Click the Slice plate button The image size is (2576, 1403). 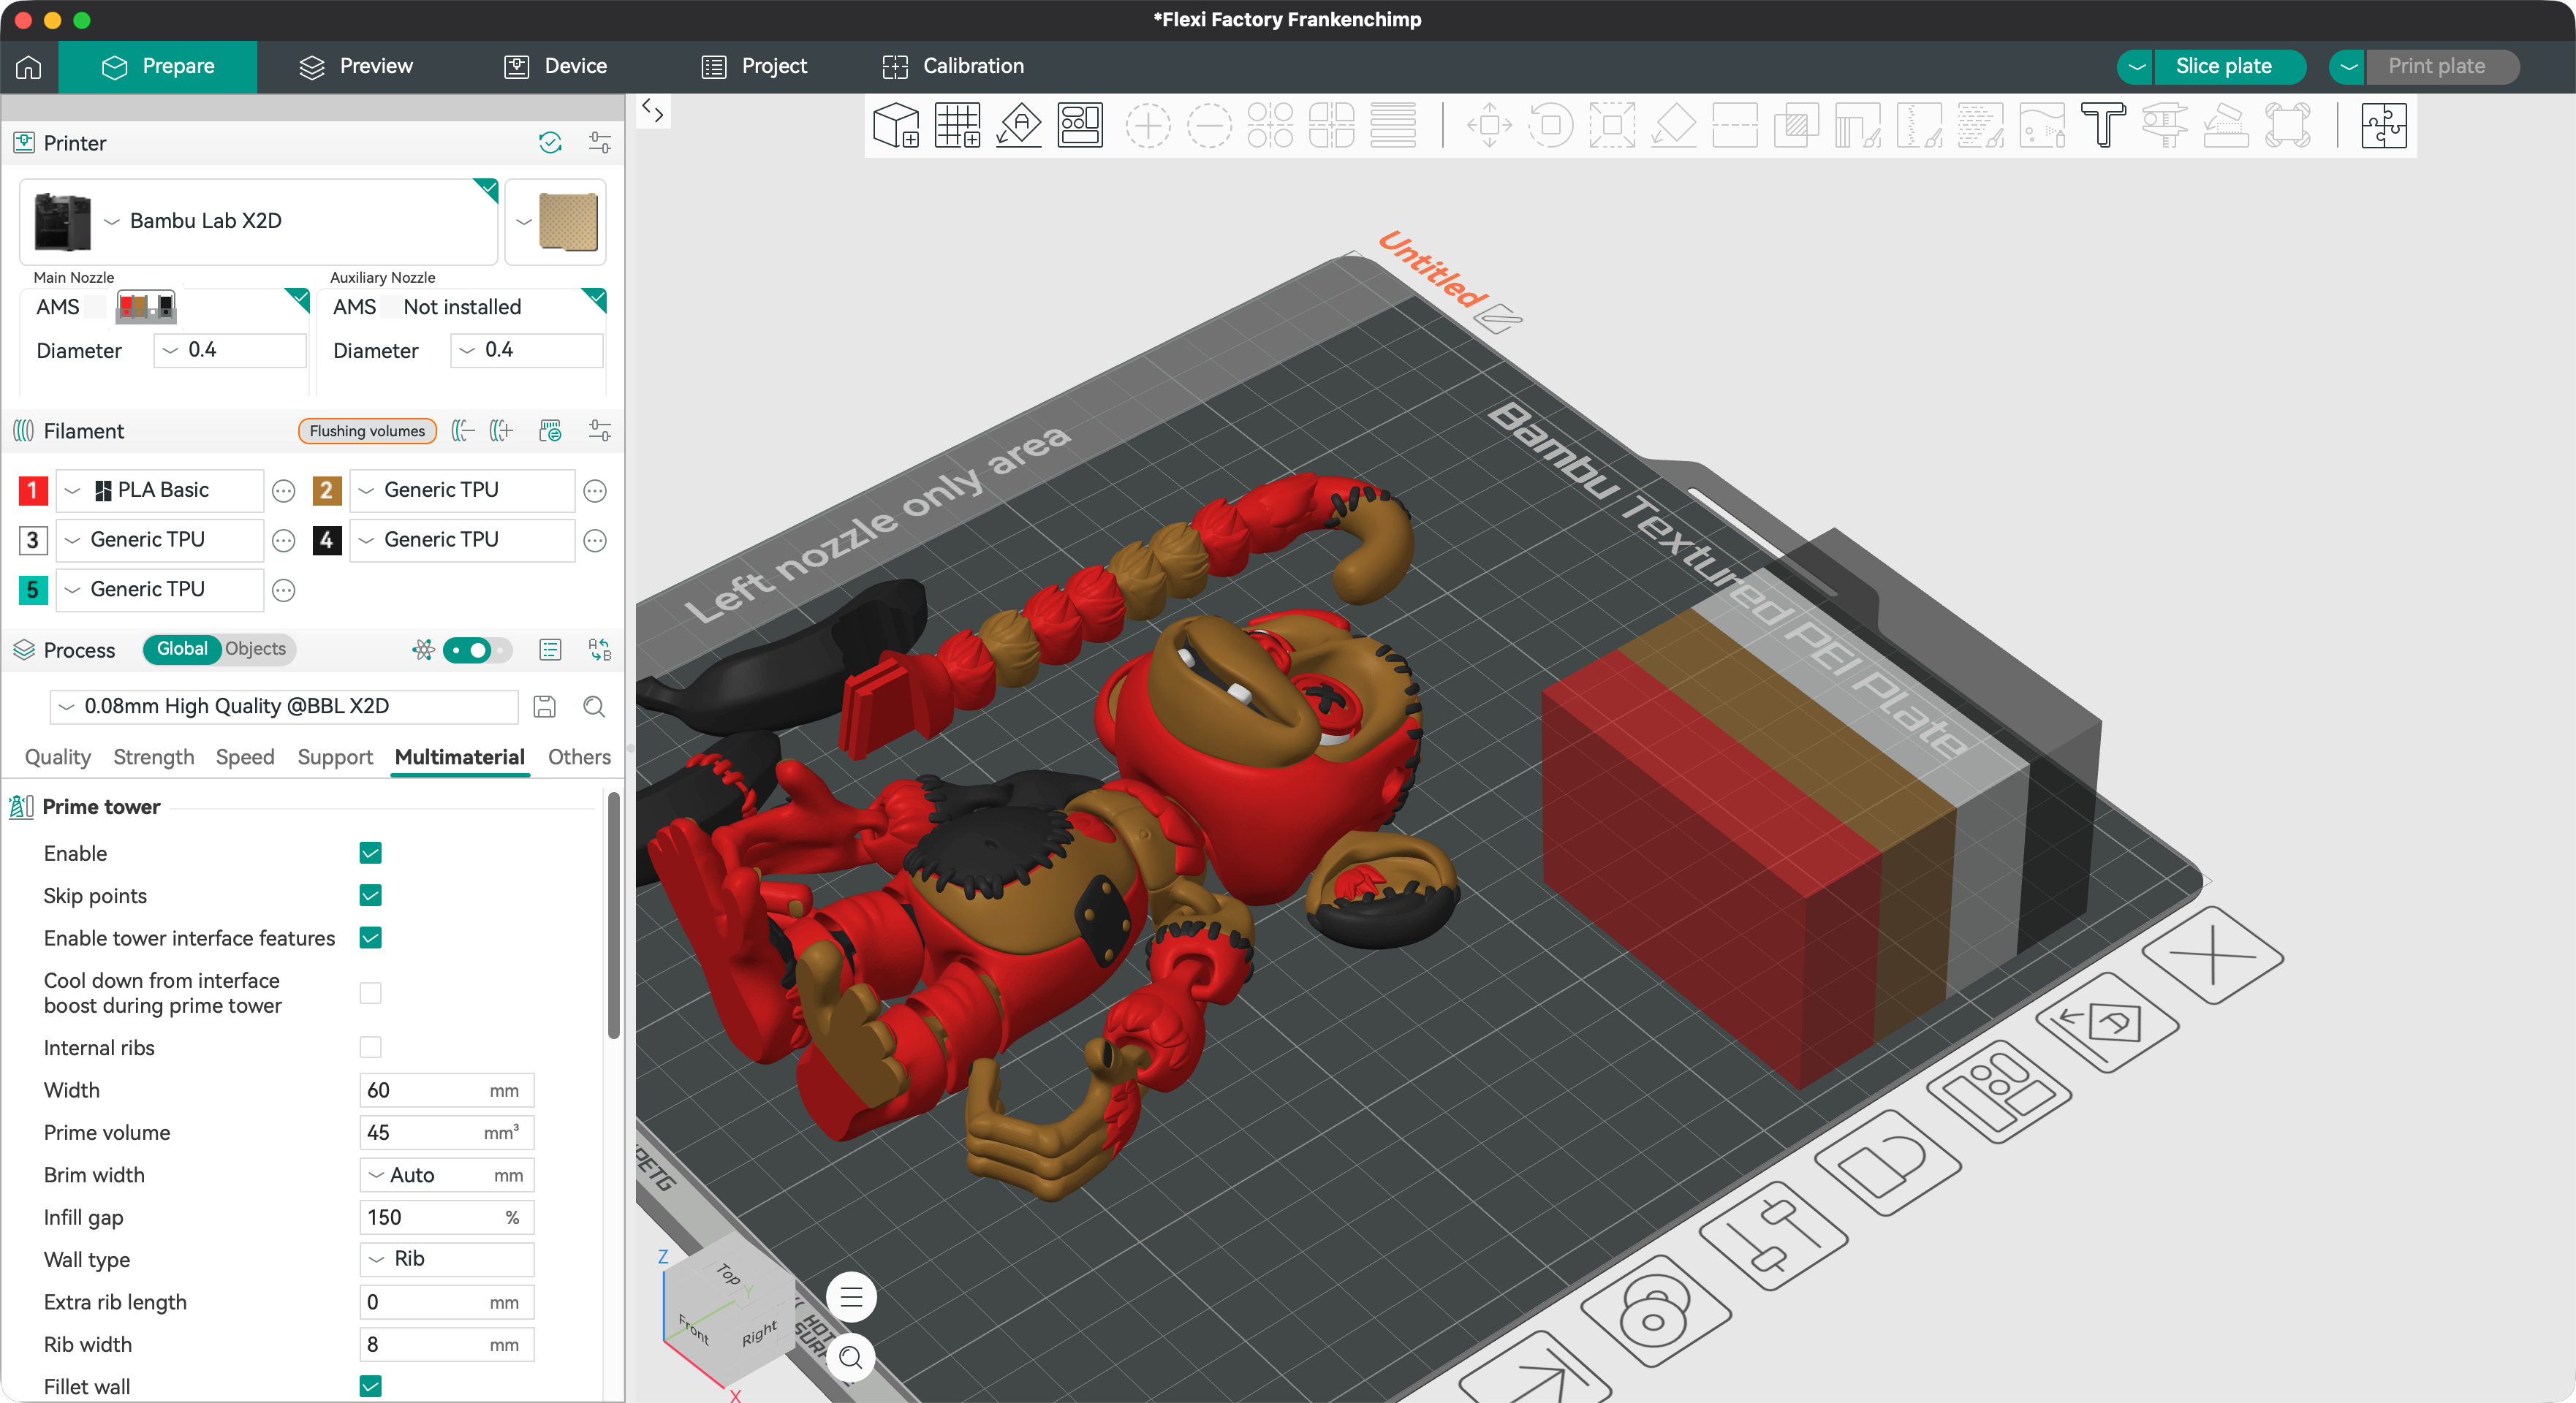2230,67
